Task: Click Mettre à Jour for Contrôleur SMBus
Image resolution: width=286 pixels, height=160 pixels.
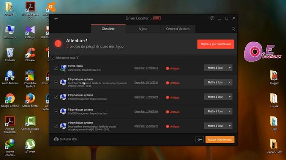Action: (x=215, y=82)
